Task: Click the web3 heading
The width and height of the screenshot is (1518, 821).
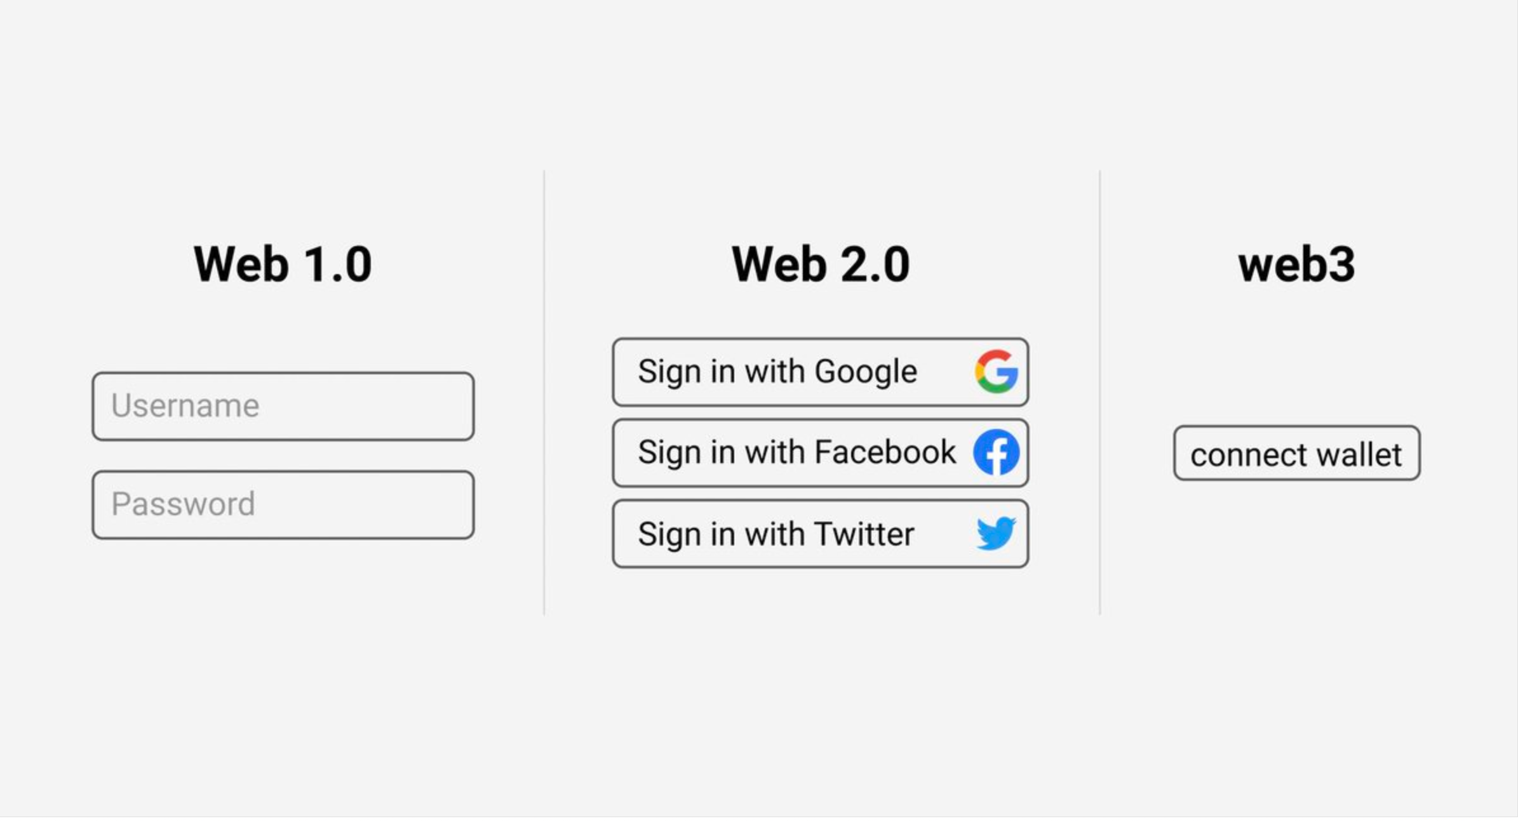Action: (1296, 264)
